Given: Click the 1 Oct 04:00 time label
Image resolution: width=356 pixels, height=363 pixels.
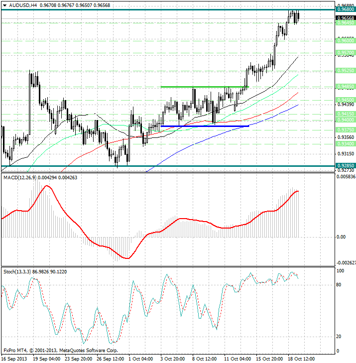Looking at the screenshot, I should pyautogui.click(x=141, y=359).
